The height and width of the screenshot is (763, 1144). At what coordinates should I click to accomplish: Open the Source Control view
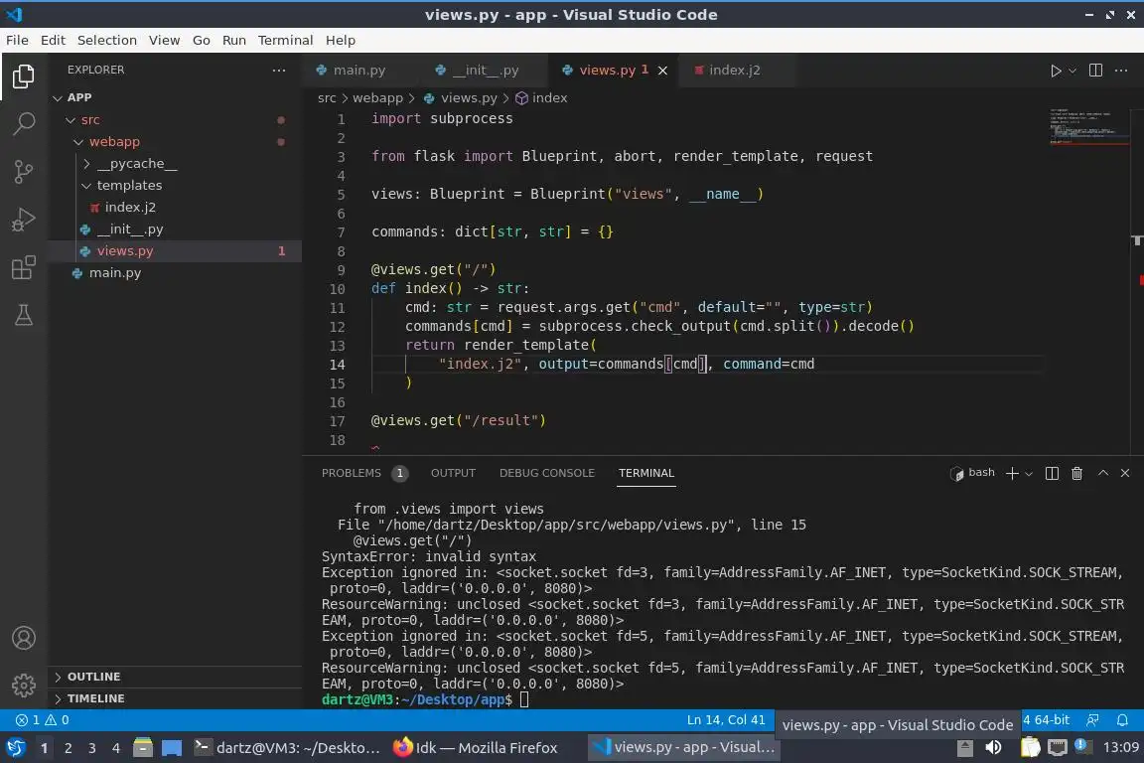point(24,172)
